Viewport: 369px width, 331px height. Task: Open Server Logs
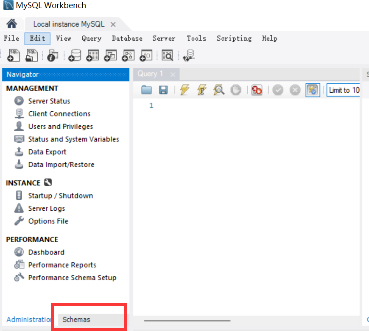pyautogui.click(x=47, y=208)
